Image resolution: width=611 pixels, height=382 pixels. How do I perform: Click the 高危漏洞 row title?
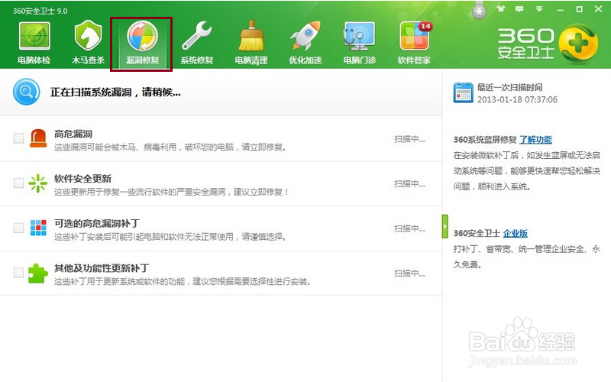[x=73, y=134]
